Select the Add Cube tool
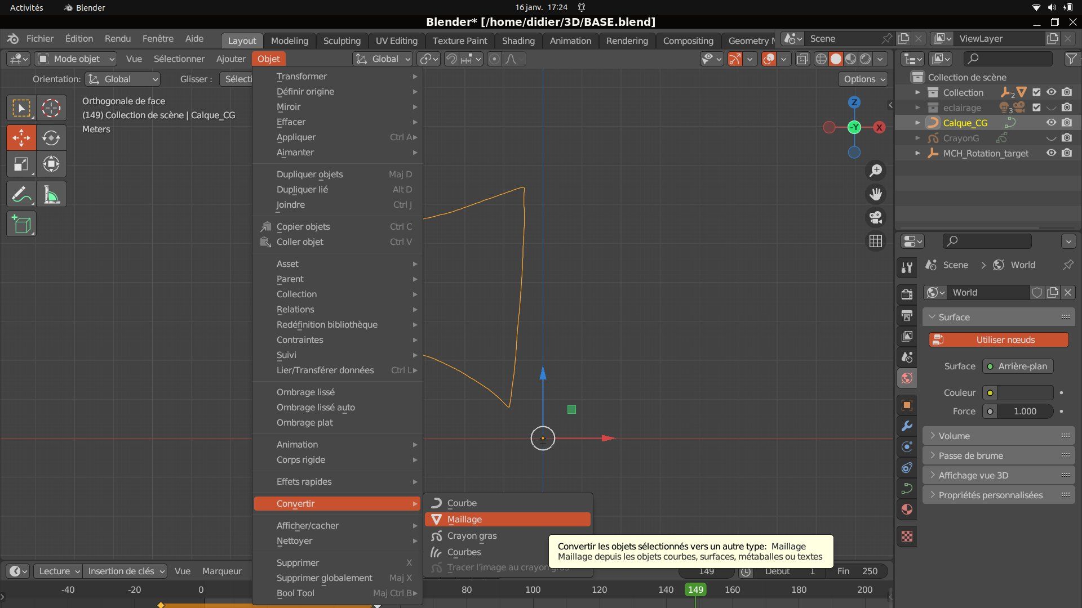Screen dimensions: 1082x608 [x=21, y=224]
